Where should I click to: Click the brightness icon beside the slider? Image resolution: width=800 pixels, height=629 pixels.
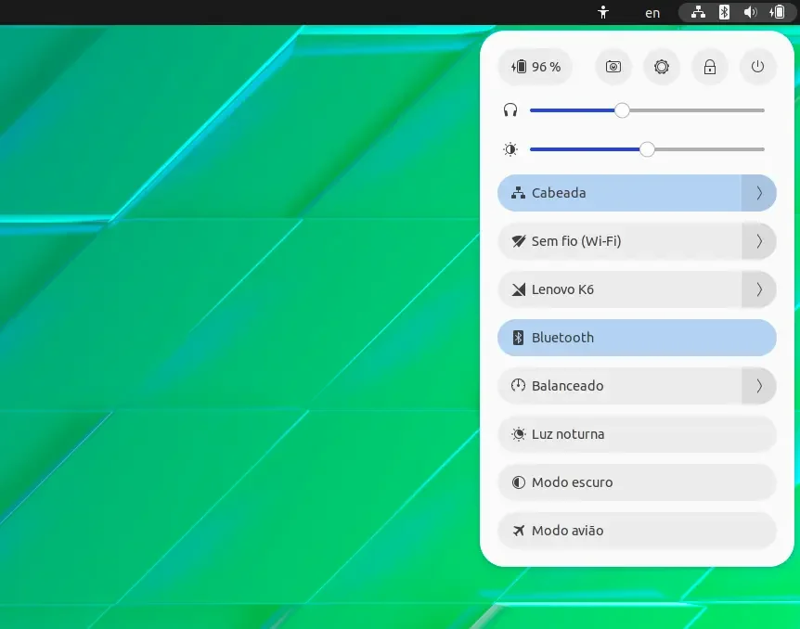click(x=510, y=149)
